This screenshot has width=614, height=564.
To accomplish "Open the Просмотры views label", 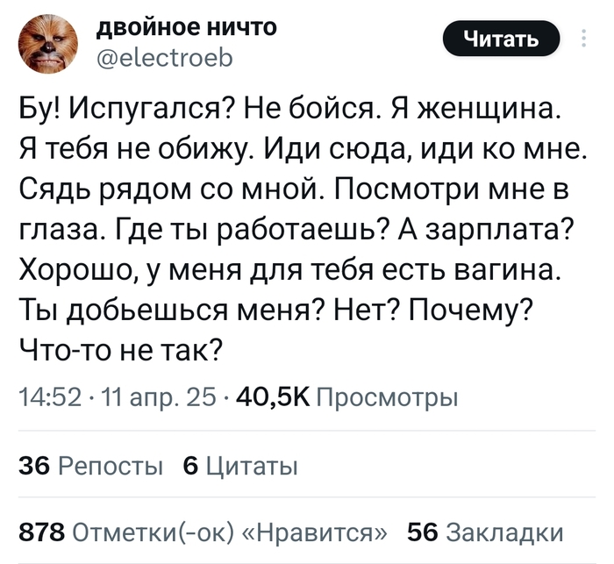I will click(x=387, y=399).
